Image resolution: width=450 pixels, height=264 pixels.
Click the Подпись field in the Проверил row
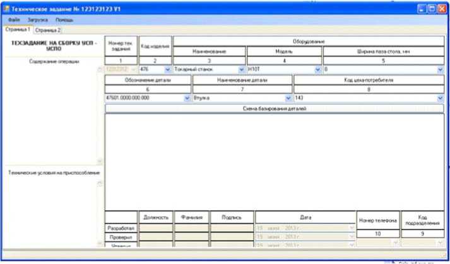click(x=232, y=237)
